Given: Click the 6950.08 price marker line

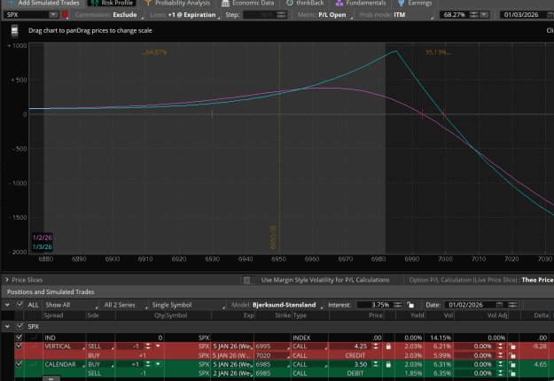Looking at the screenshot, I should pyautogui.click(x=279, y=148).
